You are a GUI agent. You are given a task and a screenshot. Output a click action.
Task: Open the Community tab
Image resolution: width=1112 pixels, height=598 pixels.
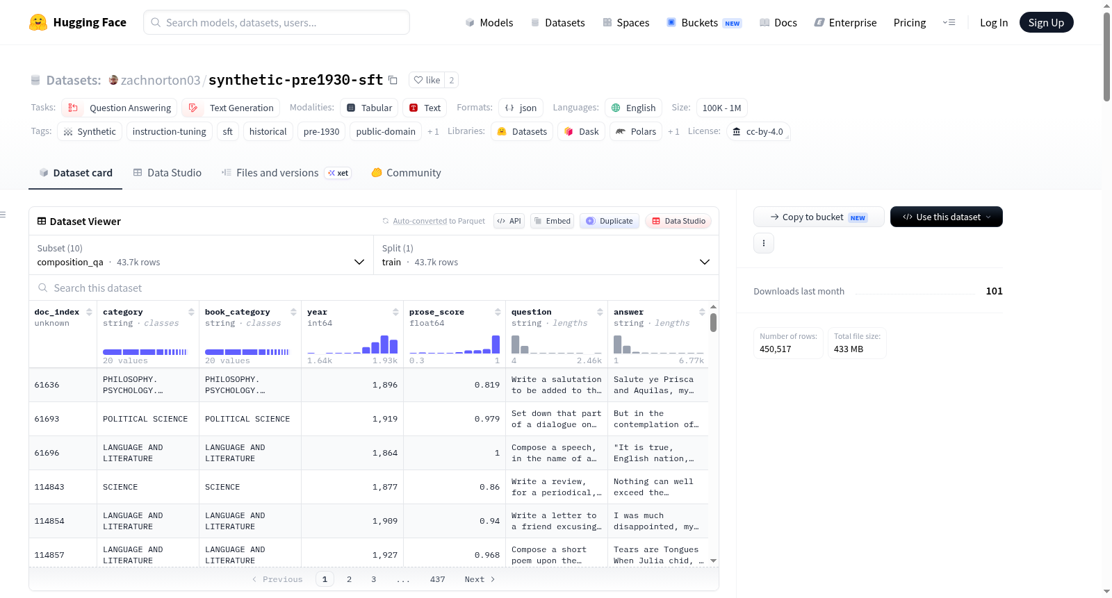point(407,173)
